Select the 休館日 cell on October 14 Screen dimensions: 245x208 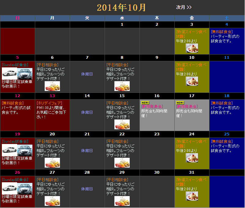tap(87, 112)
